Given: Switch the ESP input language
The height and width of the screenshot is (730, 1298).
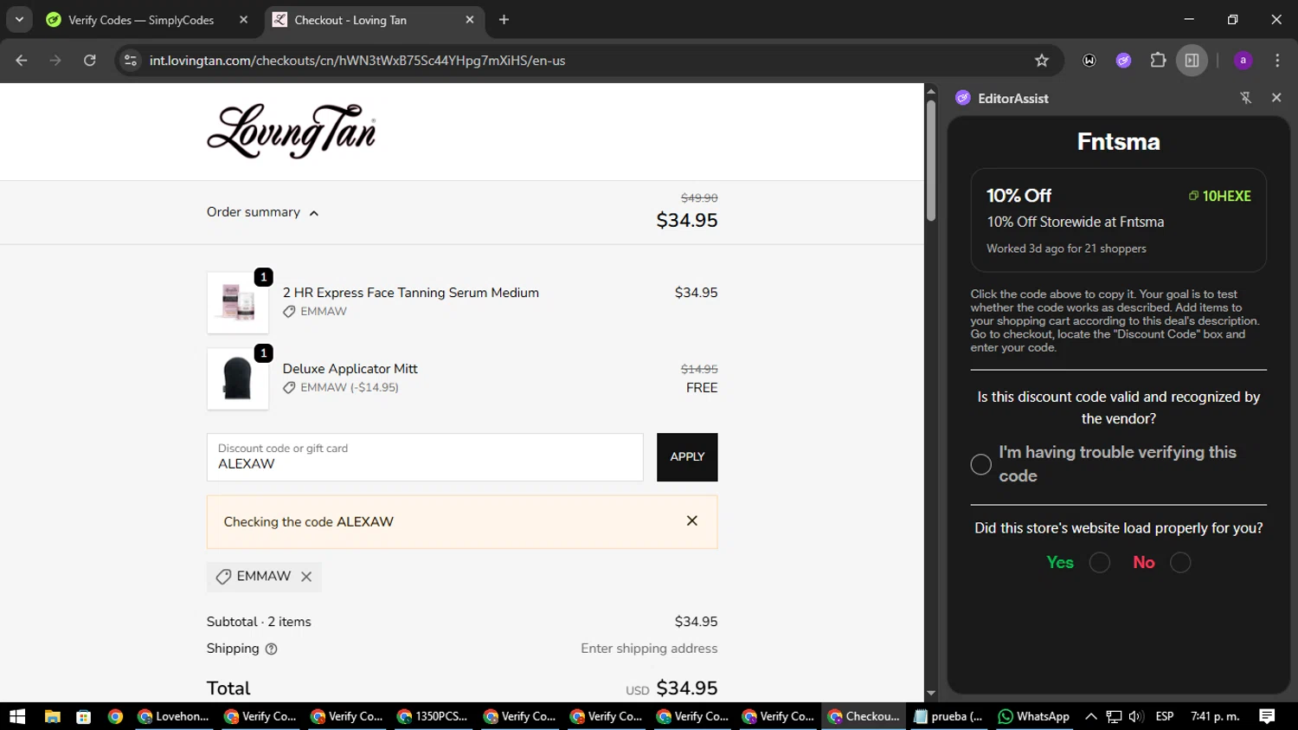Looking at the screenshot, I should [x=1165, y=716].
